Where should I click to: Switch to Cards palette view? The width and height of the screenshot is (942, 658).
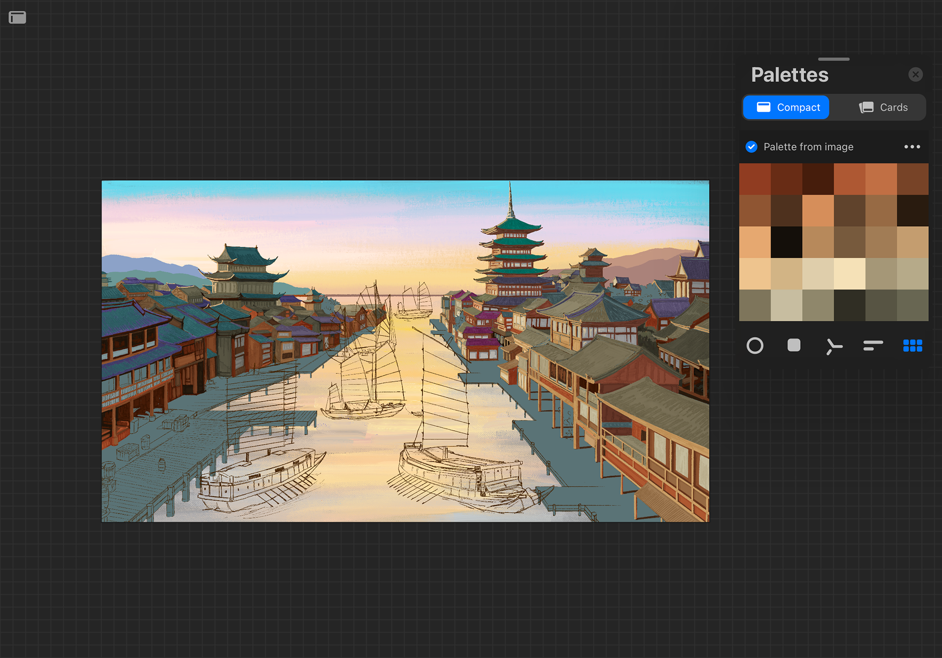(883, 107)
